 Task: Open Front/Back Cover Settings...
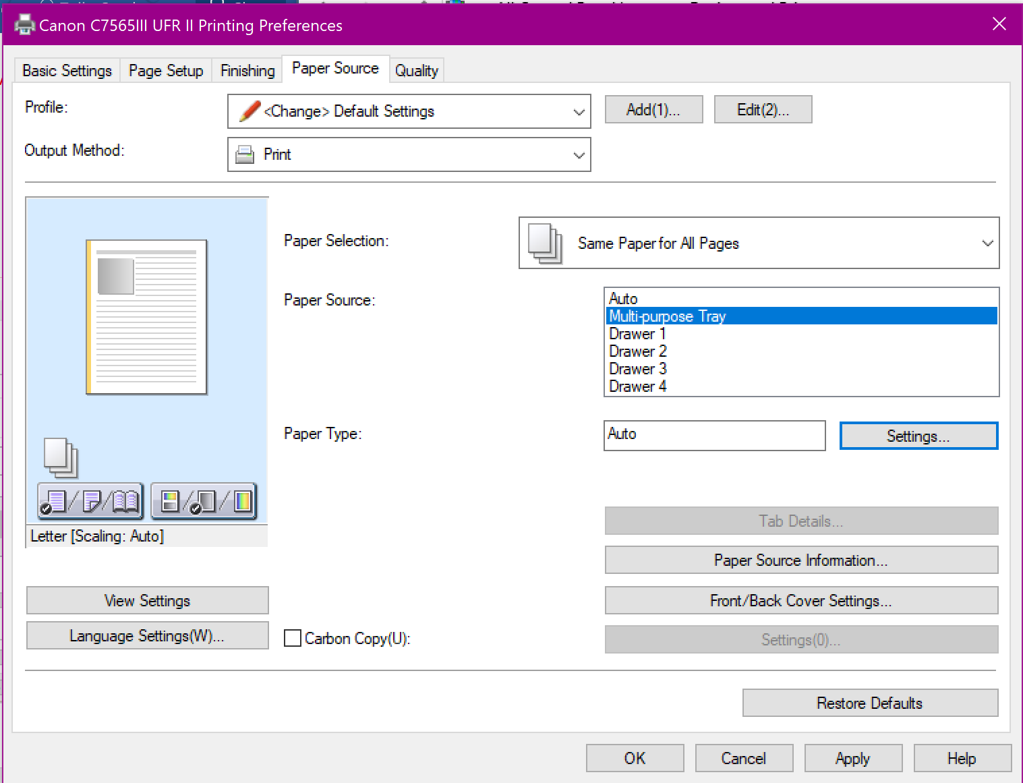click(x=801, y=600)
